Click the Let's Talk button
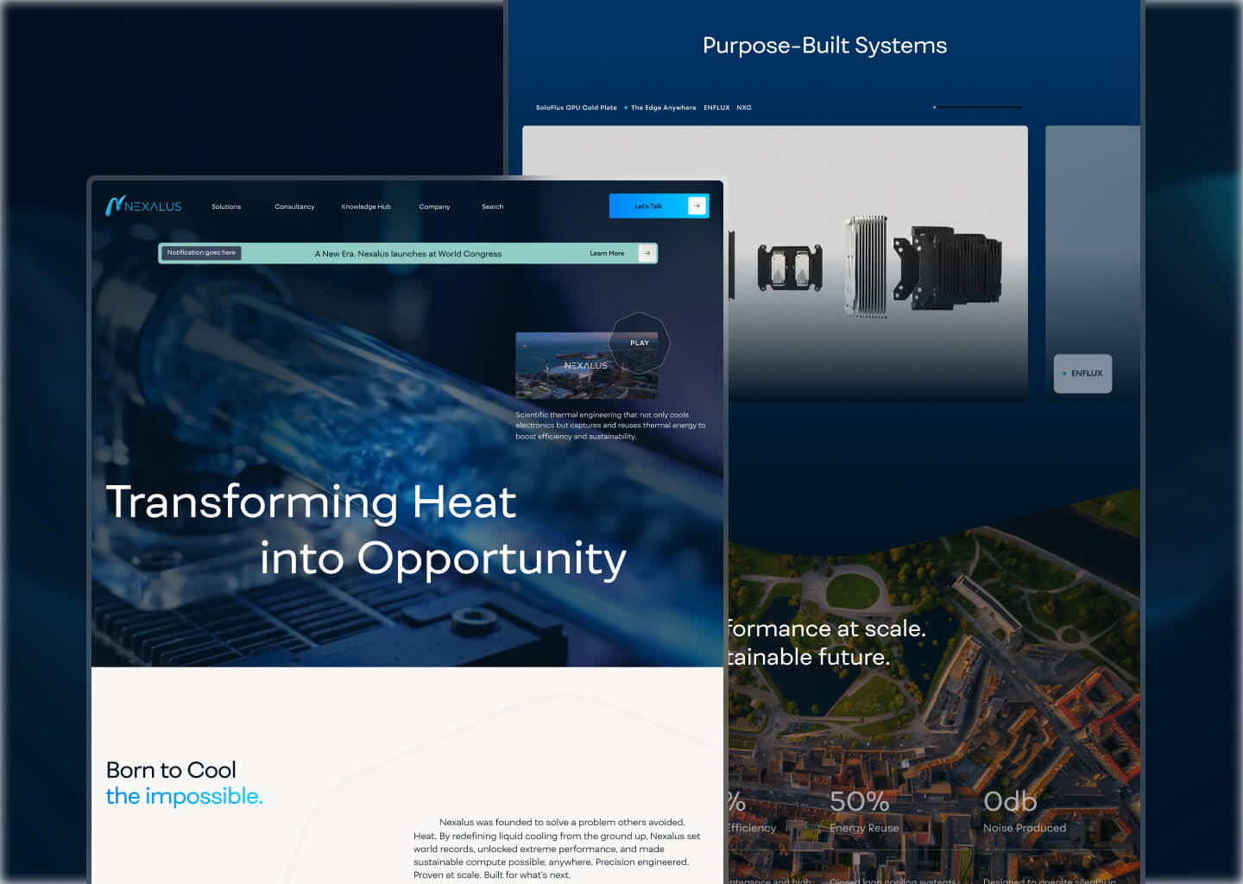The image size is (1243, 884). pyautogui.click(x=659, y=205)
